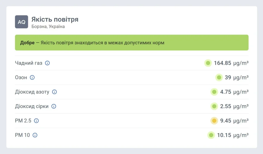Click the info icon next to Чадний газ
263x154 pixels.
(x=47, y=63)
